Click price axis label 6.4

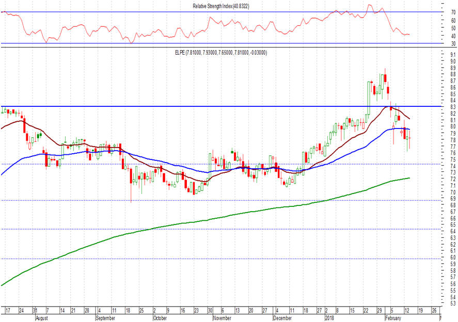point(453,231)
